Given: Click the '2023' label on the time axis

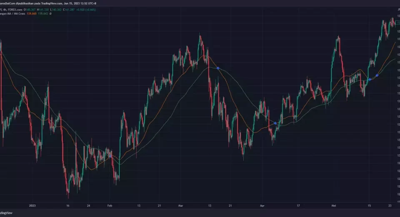Looking at the screenshot, I should click(32, 205).
